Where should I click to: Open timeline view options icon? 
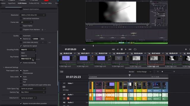61,72
